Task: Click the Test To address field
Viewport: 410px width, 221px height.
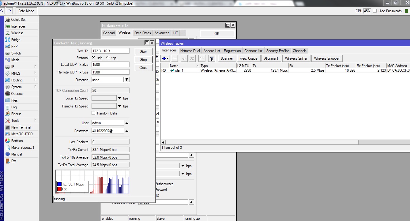Action: (110, 51)
